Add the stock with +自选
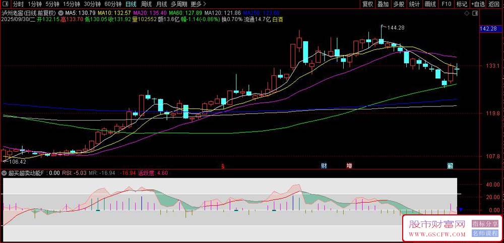The image size is (504, 243). pos(478,4)
